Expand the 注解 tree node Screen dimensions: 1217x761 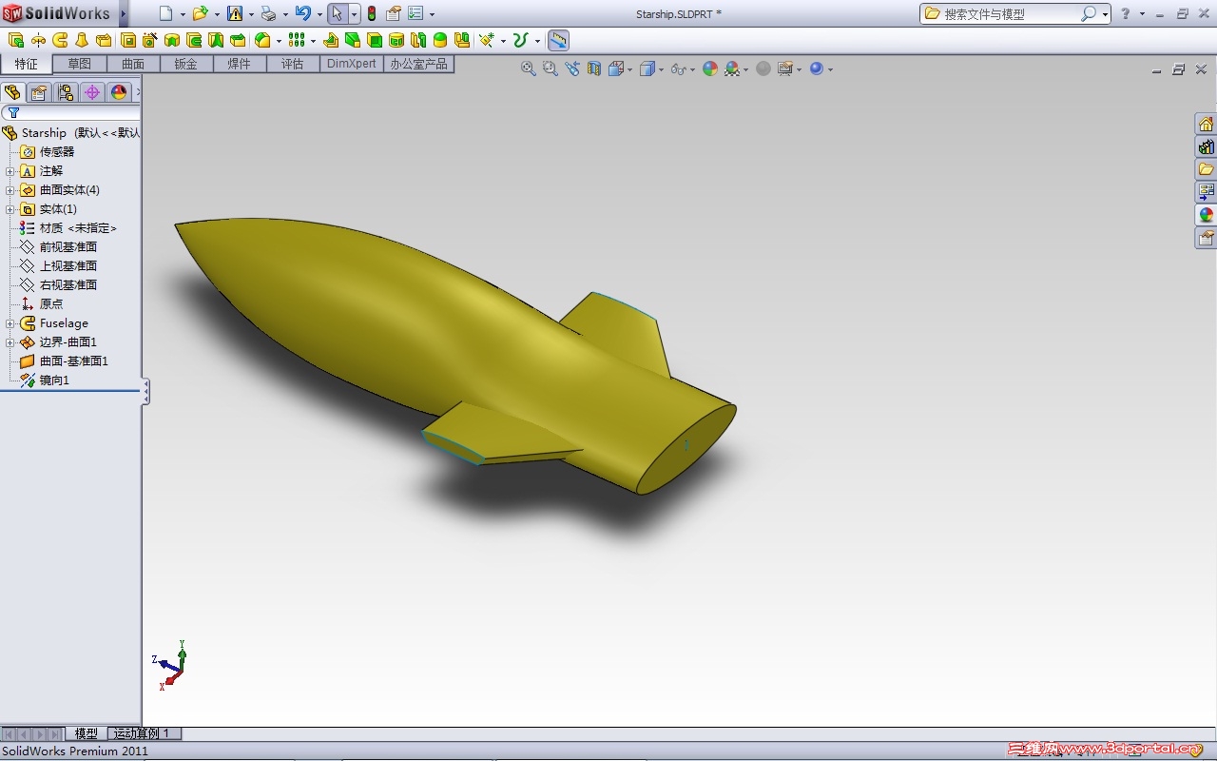pos(10,171)
